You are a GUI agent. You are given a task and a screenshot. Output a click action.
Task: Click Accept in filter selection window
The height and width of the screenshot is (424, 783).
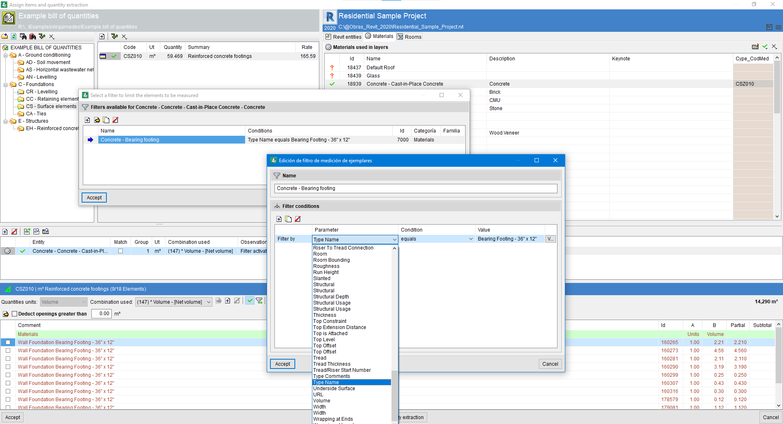coord(94,198)
